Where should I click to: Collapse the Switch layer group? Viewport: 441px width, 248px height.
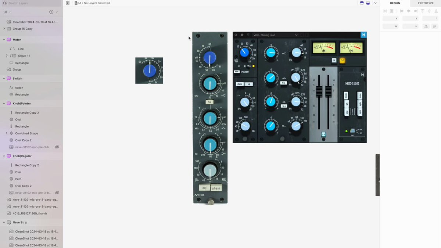[x=4, y=79]
